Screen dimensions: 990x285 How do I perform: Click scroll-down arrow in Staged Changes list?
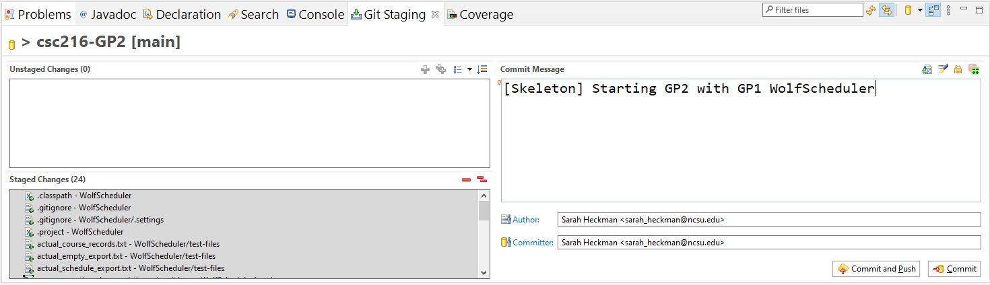(484, 272)
